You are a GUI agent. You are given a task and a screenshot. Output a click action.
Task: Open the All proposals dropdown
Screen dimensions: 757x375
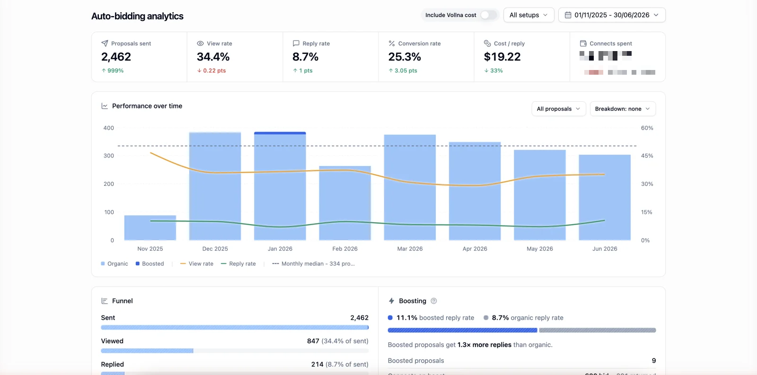(559, 109)
